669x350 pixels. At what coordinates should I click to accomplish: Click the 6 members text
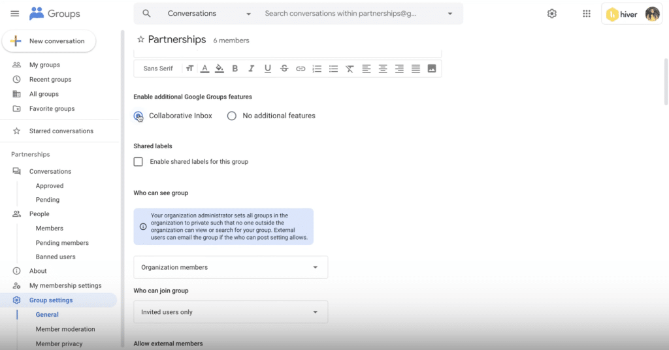pos(231,40)
